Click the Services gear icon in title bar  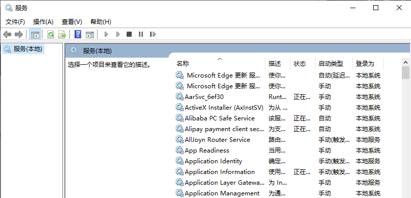[x=8, y=8]
